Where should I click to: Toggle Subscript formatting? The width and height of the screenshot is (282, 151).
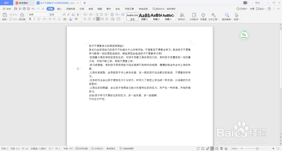(x=54, y=19)
